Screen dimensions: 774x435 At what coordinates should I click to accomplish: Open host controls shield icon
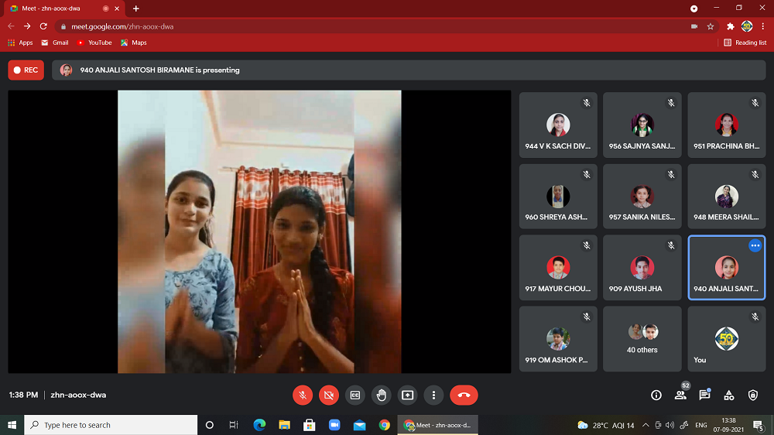753,395
